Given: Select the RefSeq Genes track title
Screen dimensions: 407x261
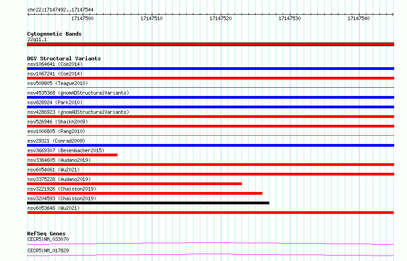Looking at the screenshot, I should pos(46,234).
